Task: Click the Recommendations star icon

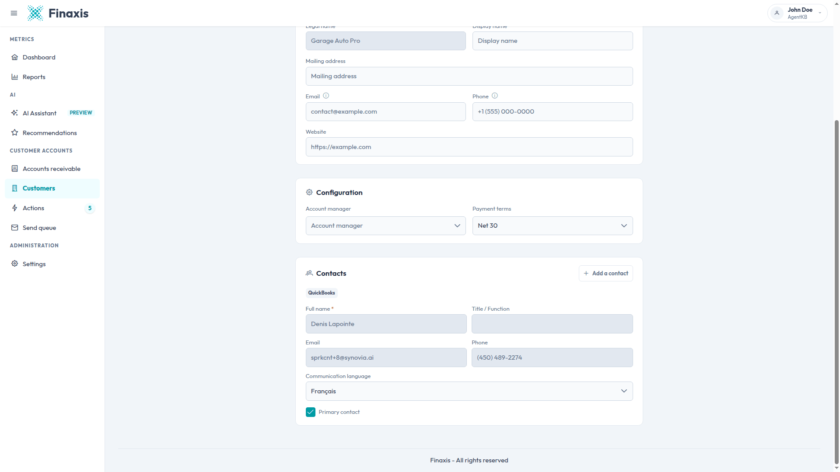Action: [14, 132]
